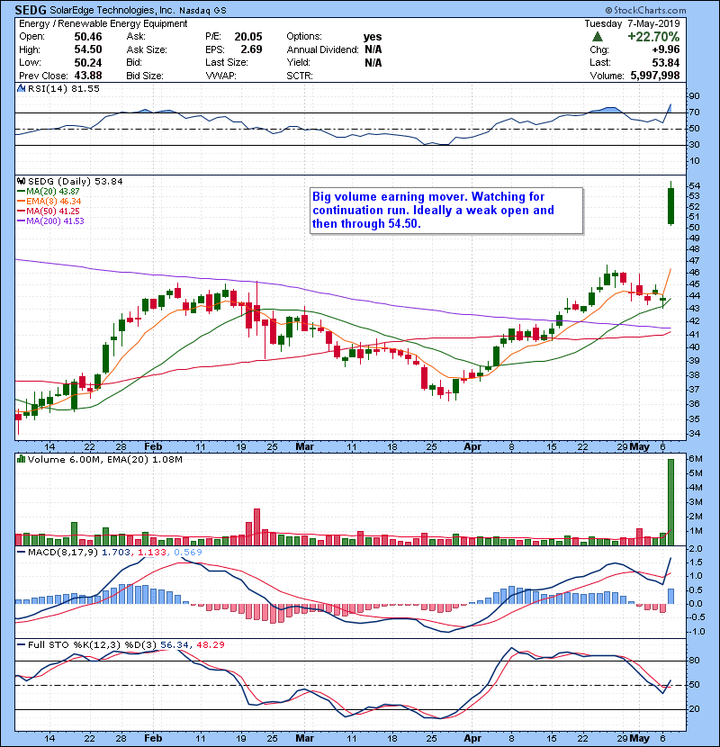Click the Energy / Renewable Energy Equipment sector text
The image size is (720, 747).
point(103,23)
